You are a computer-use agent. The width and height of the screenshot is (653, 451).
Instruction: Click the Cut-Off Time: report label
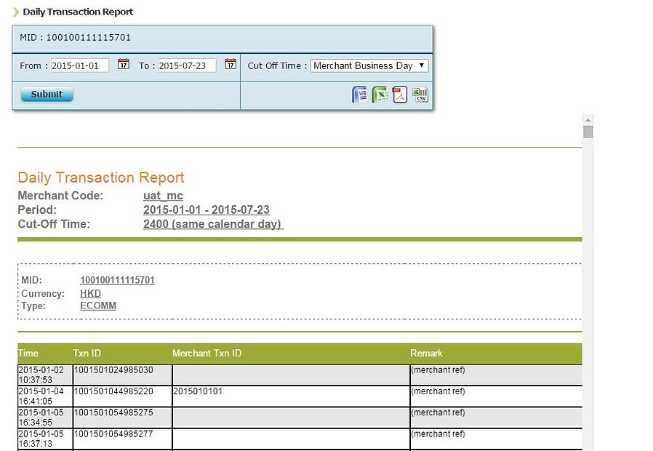coord(54,224)
